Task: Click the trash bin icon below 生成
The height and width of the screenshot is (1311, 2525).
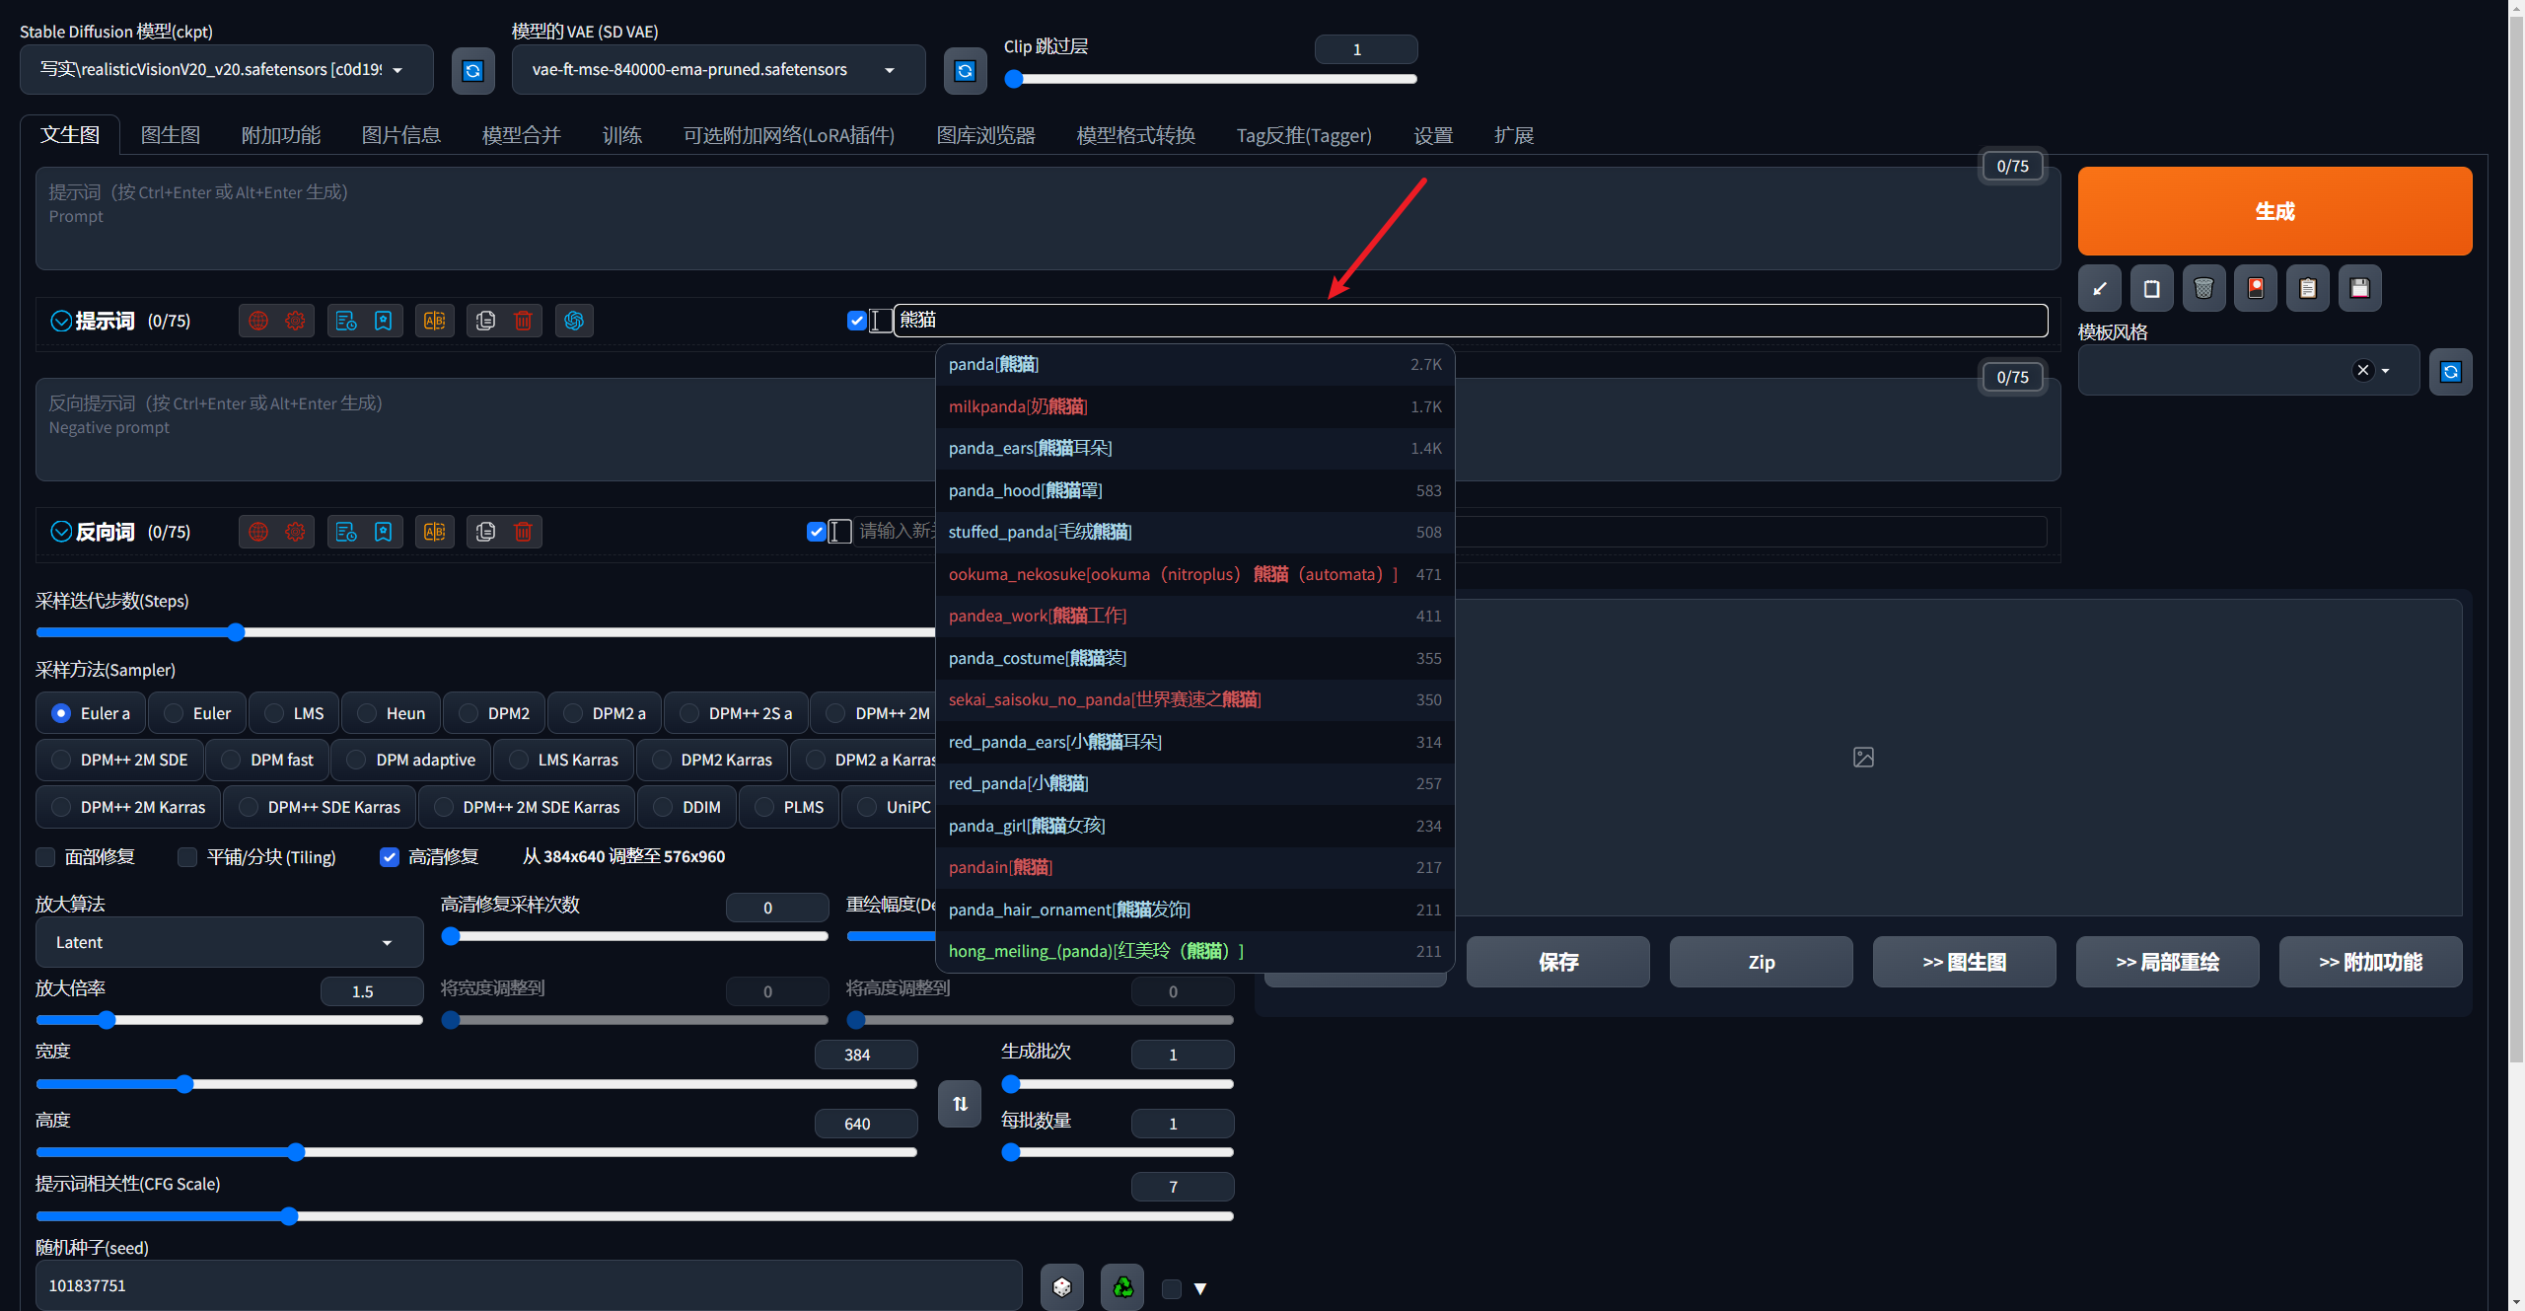Action: 2203,288
